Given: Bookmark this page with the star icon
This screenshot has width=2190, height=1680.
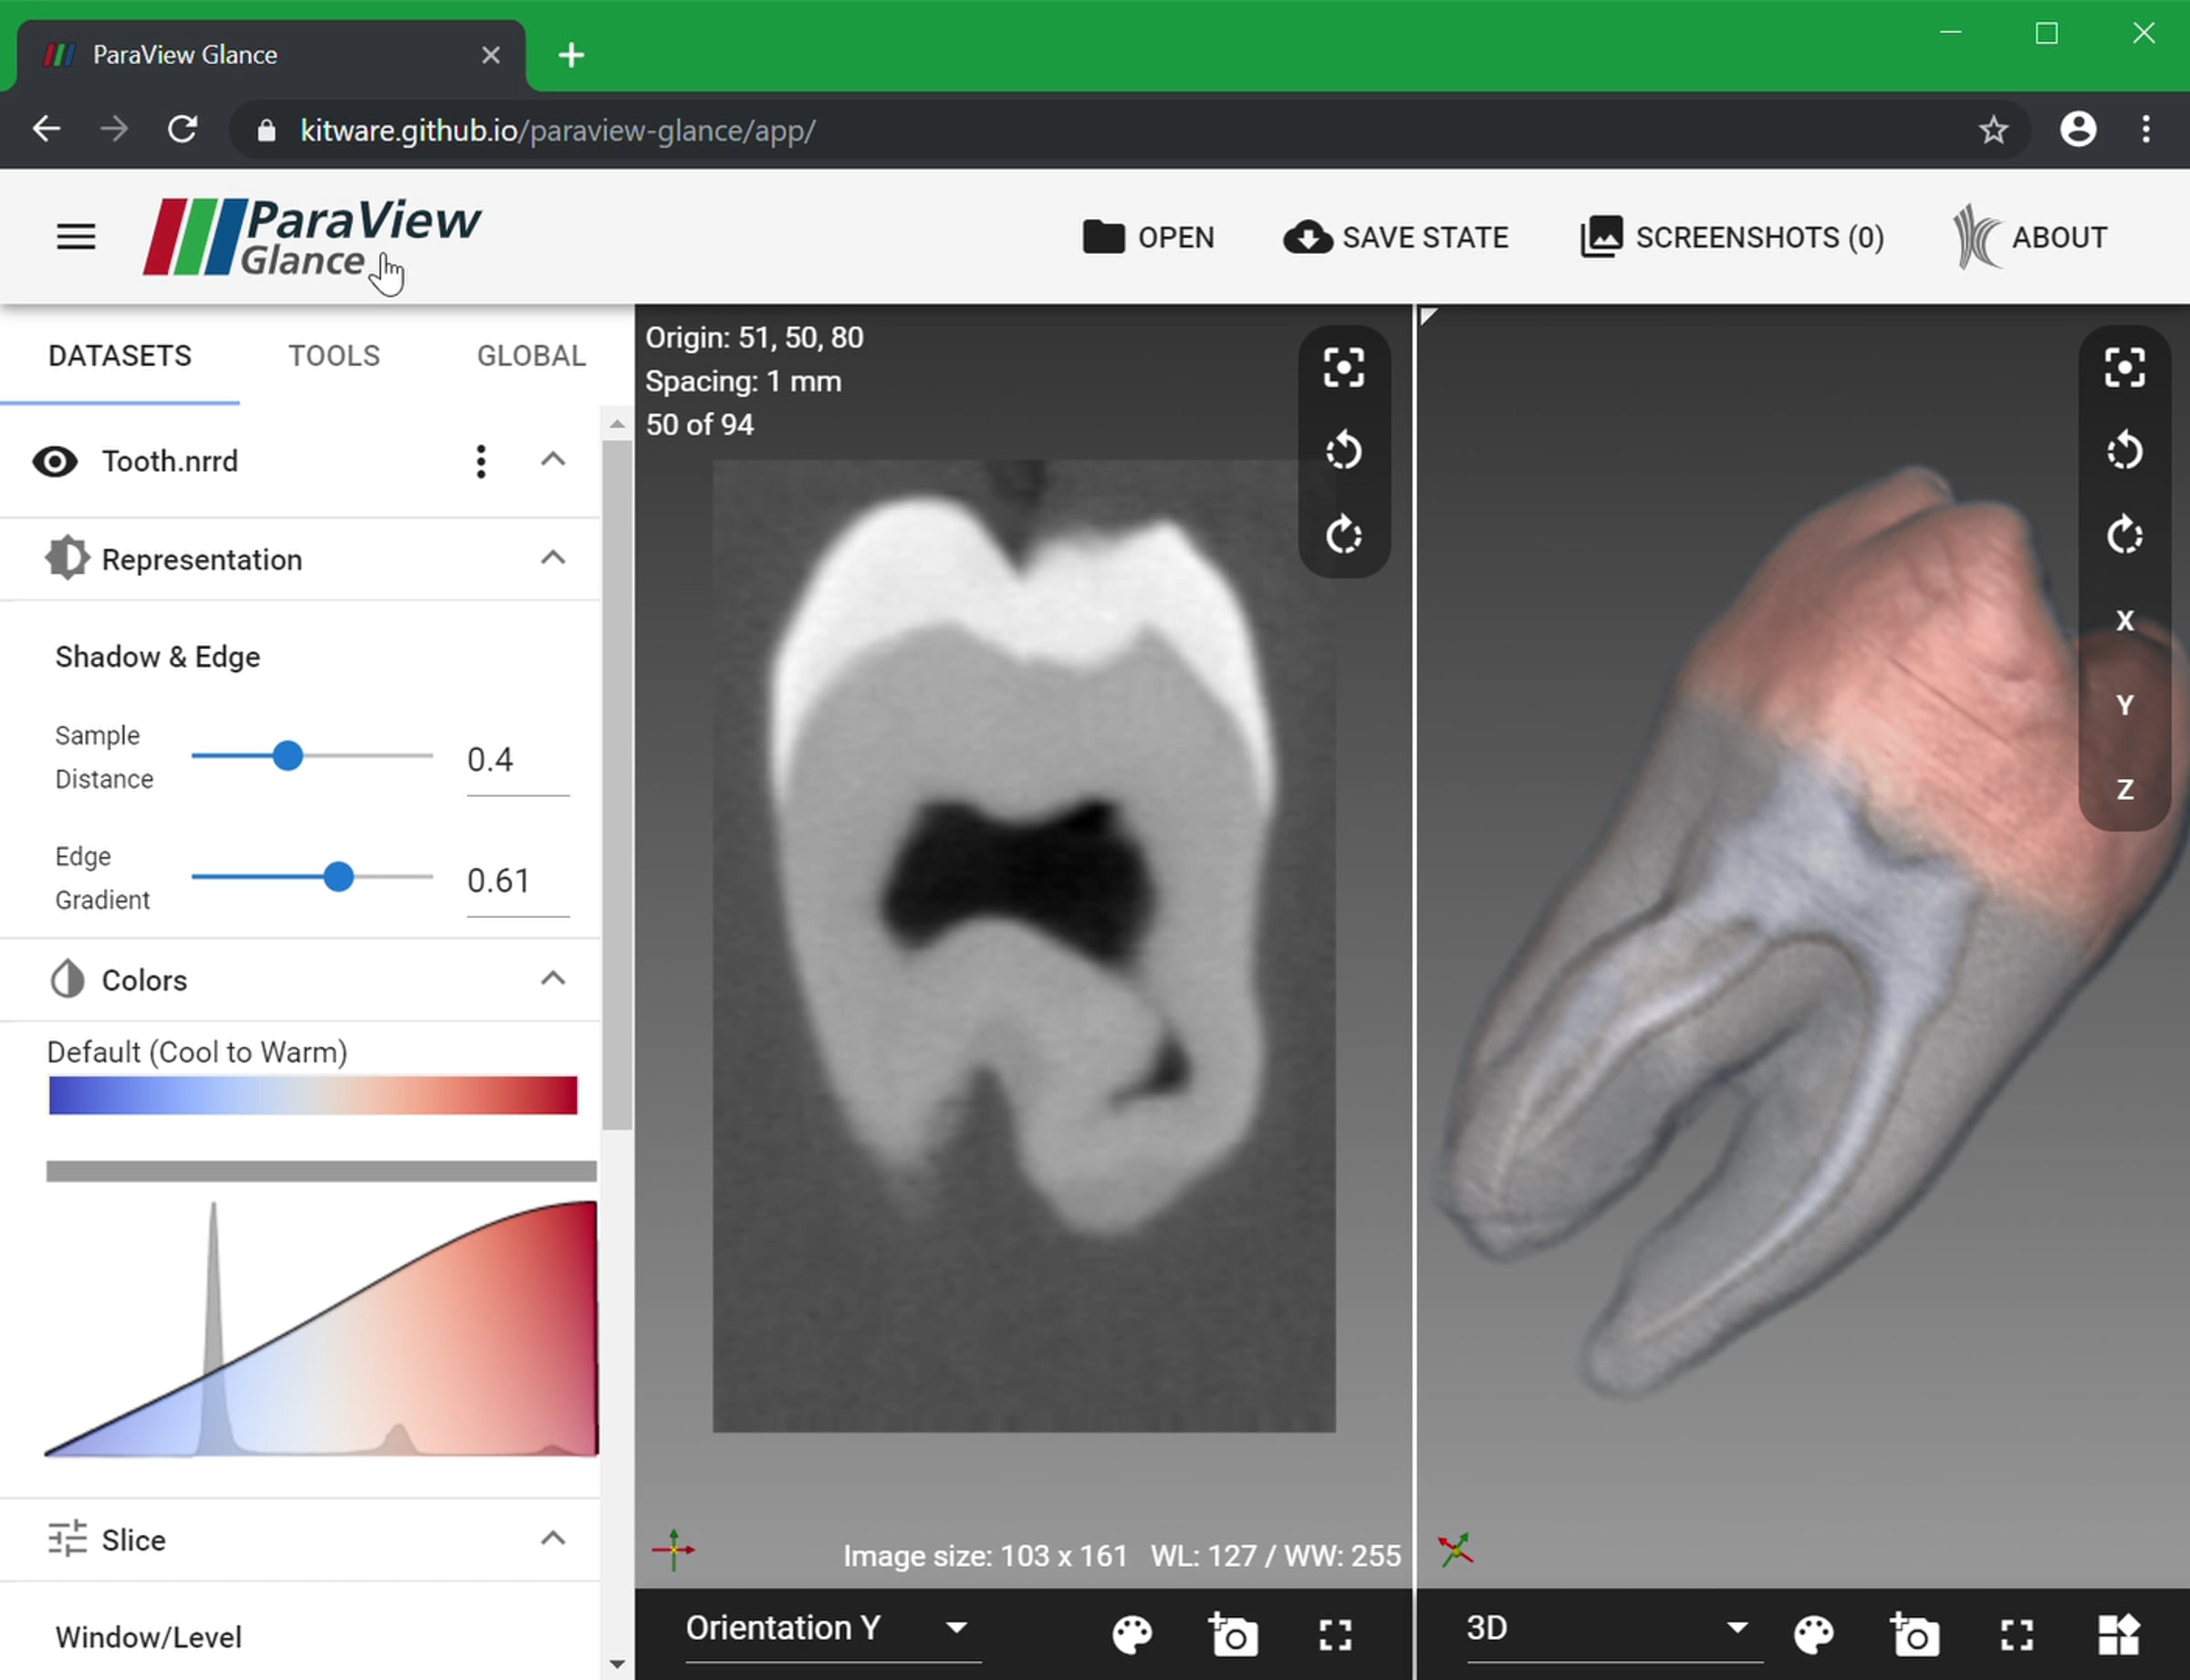Looking at the screenshot, I should [1993, 130].
